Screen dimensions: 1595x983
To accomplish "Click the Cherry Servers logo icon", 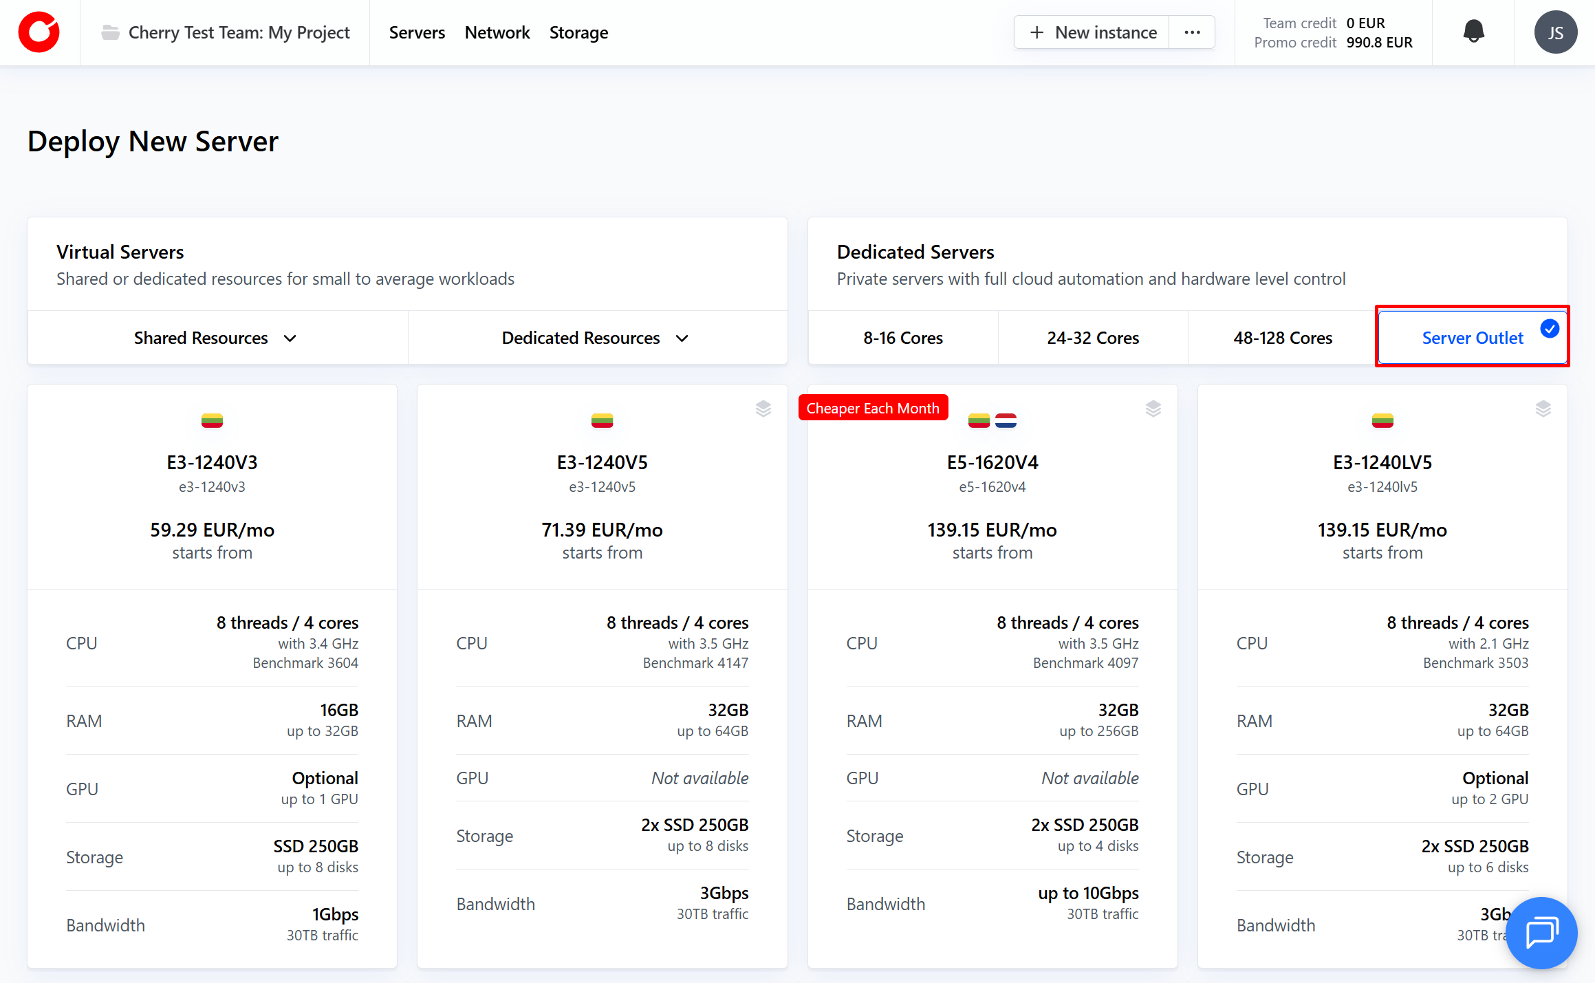I will pos(39,32).
